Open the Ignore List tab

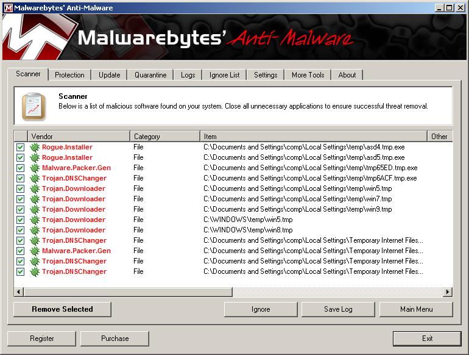tap(224, 75)
